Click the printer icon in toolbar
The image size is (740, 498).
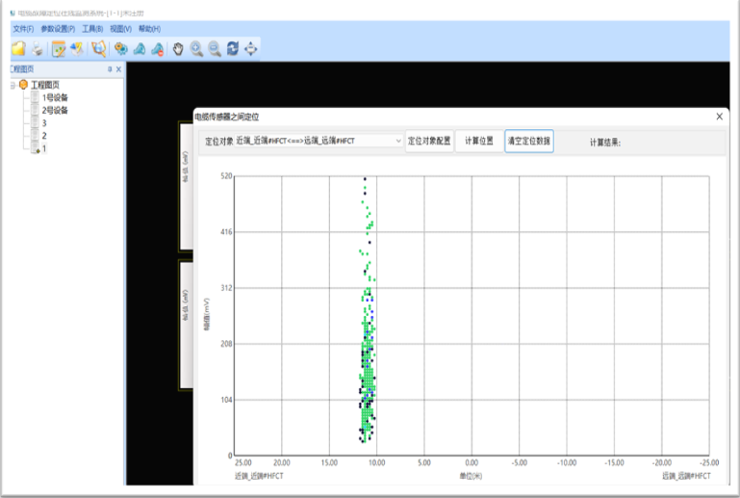pos(37,48)
